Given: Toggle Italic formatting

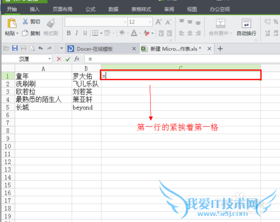Looking at the screenshot, I should pyautogui.click(x=77, y=33).
